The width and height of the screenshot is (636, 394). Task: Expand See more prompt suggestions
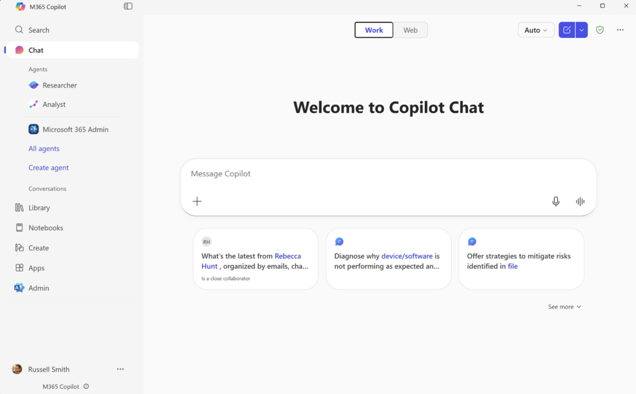(x=563, y=306)
